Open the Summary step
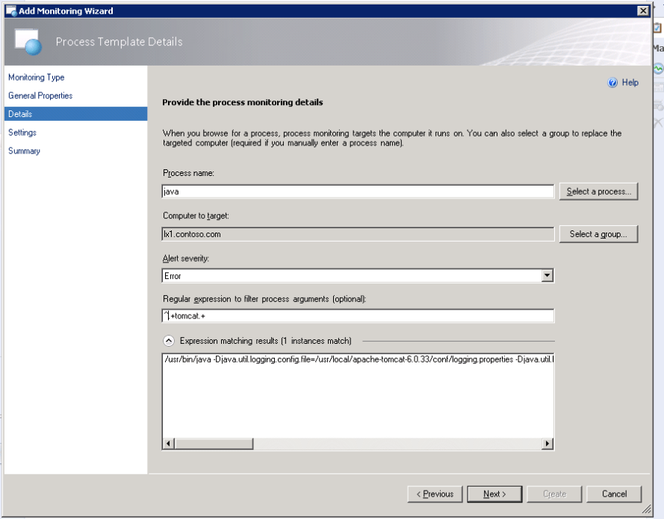Screen dimensions: 664x519 click(24, 151)
